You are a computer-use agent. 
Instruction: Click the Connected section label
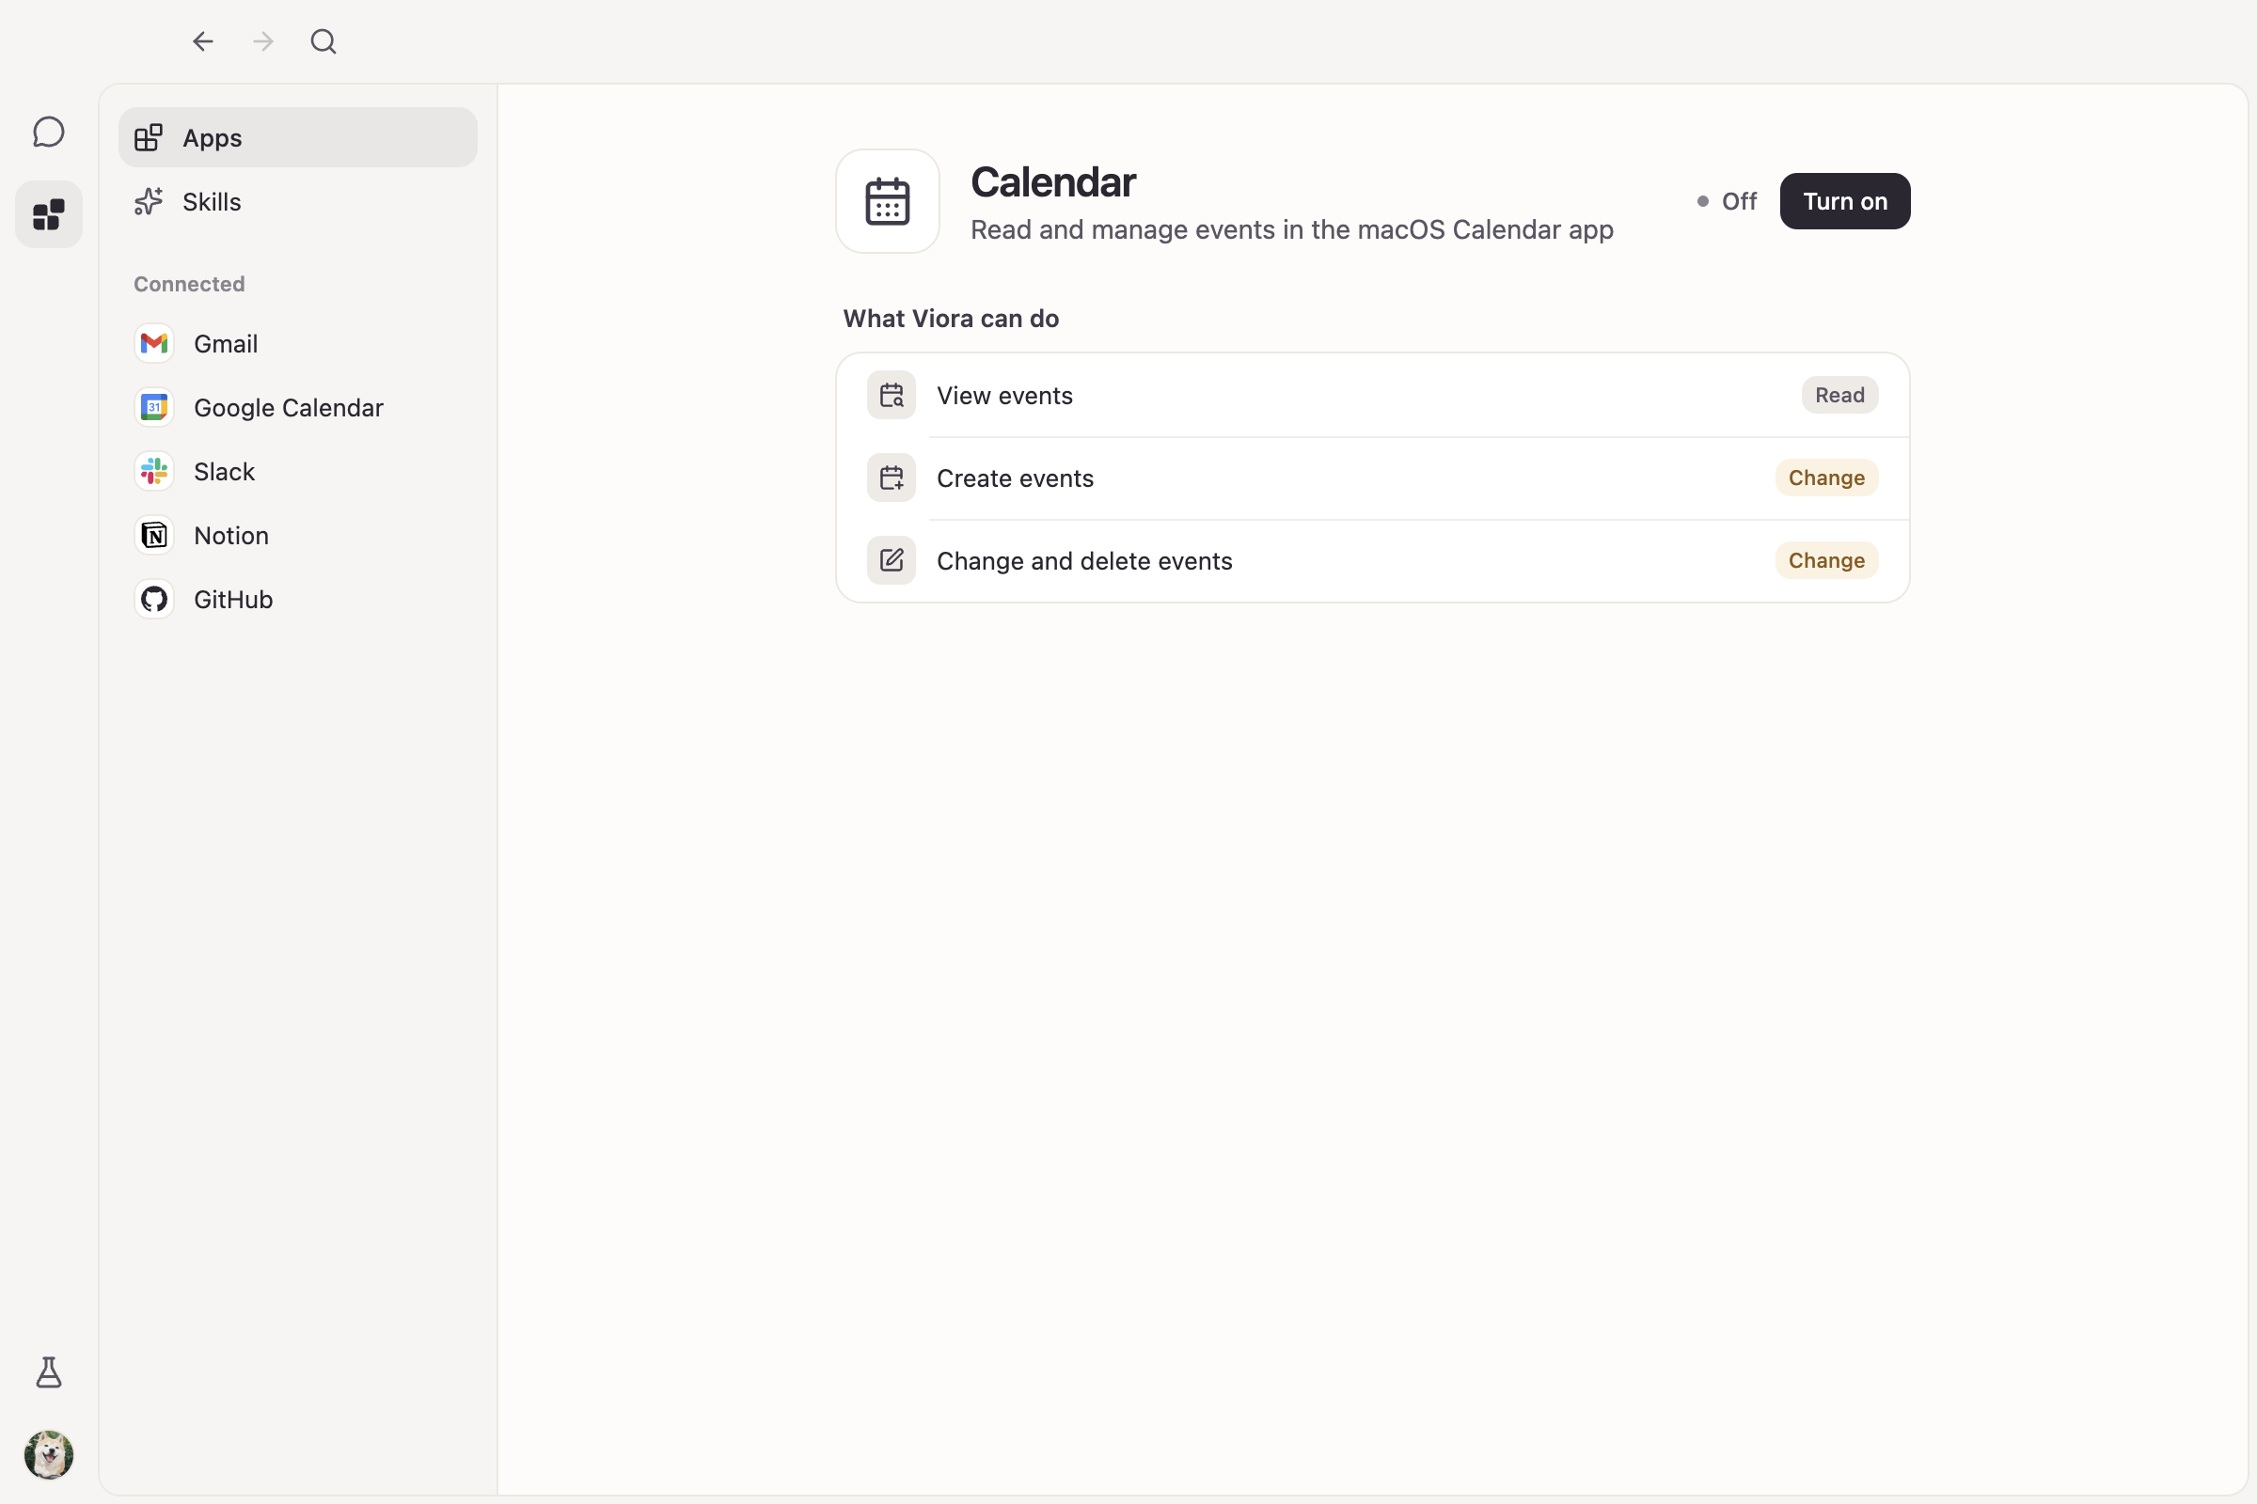point(189,284)
